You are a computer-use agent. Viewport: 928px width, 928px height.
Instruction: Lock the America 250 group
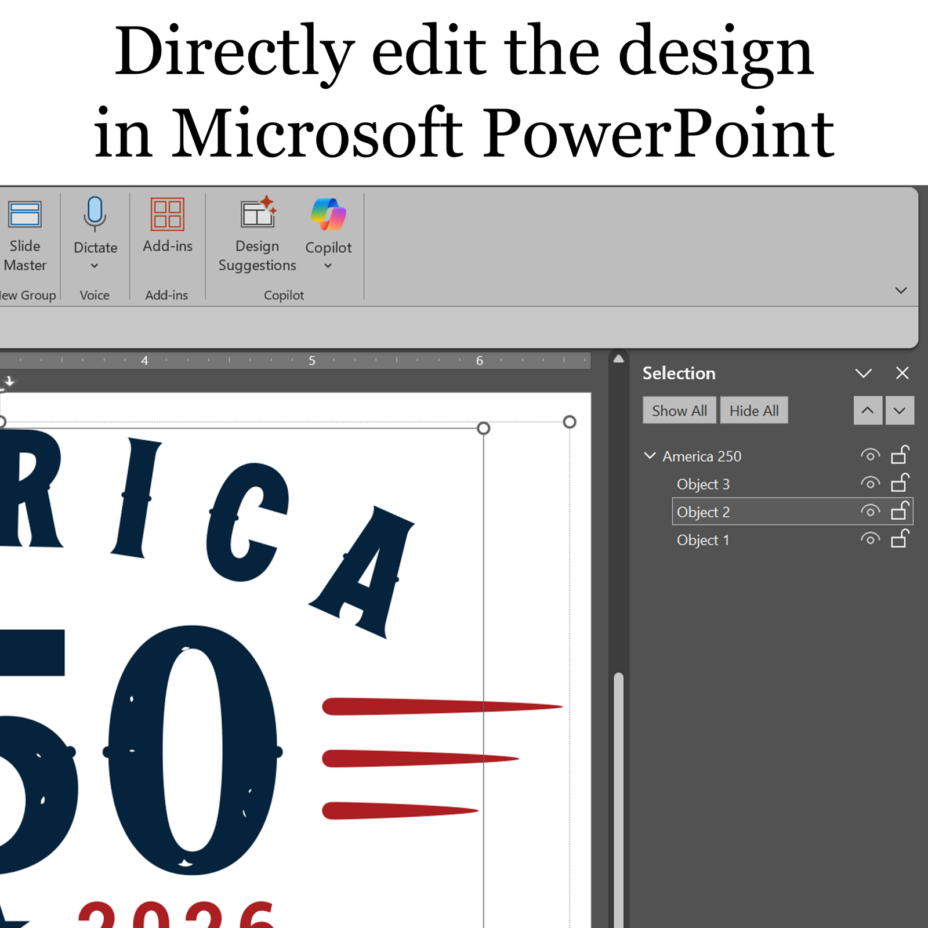pos(900,454)
